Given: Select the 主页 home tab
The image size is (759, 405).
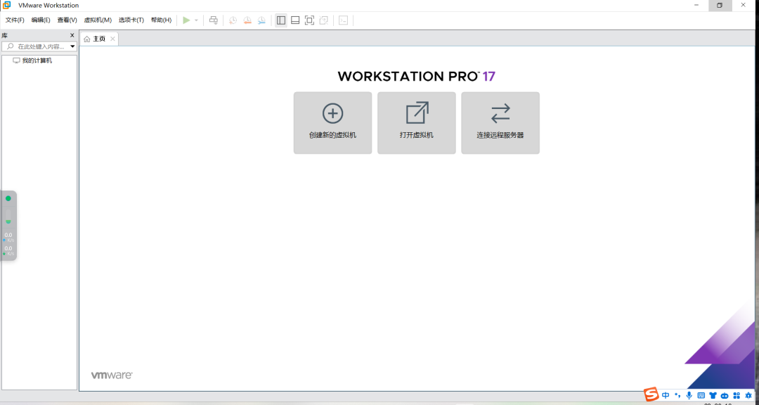Looking at the screenshot, I should coord(99,39).
